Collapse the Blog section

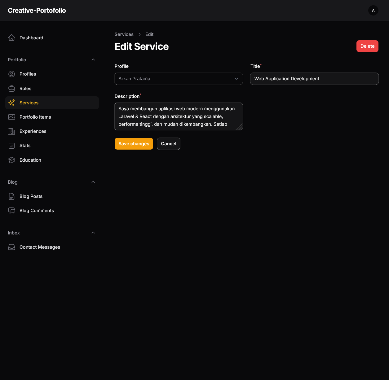point(93,182)
